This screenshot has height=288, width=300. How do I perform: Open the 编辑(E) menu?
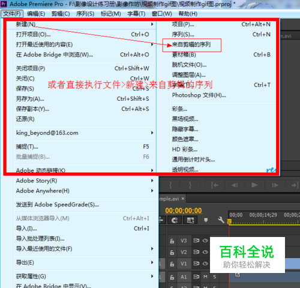36,14
